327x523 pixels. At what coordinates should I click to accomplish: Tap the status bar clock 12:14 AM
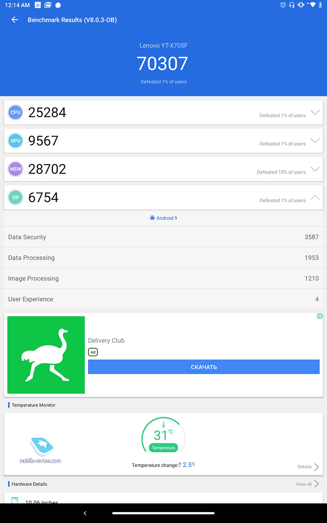point(17,5)
